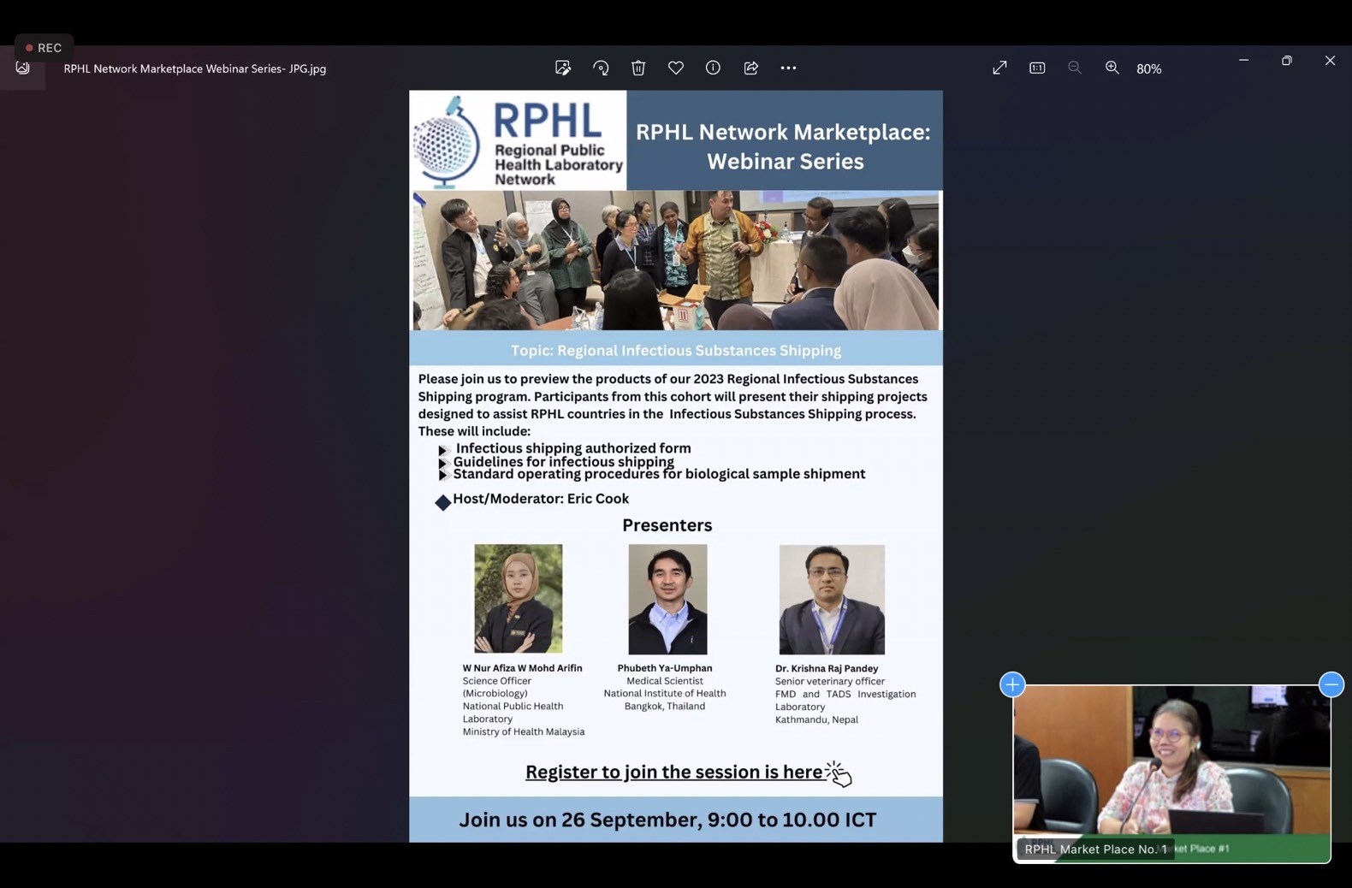Image resolution: width=1352 pixels, height=888 pixels.
Task: Click the Photos app icon beside the filename
Action: (x=22, y=68)
